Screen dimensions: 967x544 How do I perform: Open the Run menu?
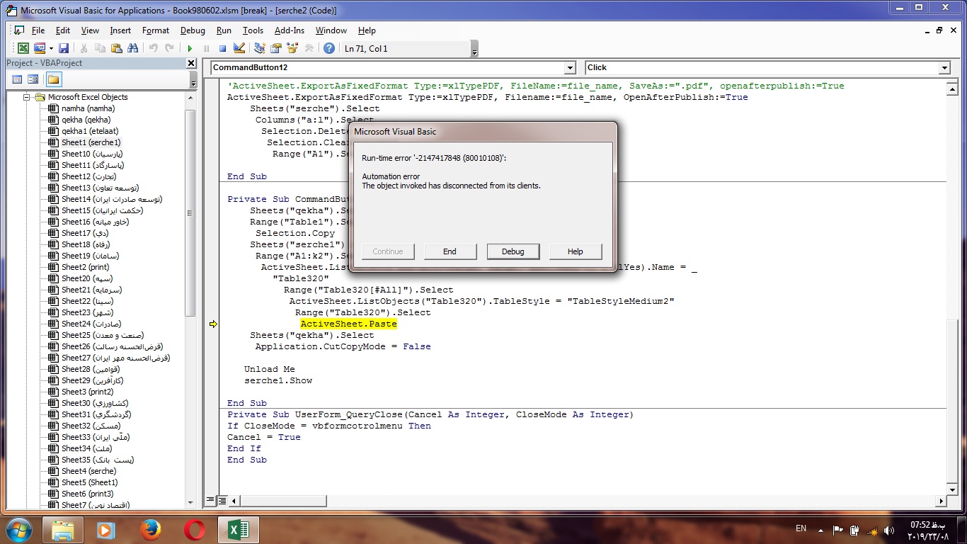[224, 30]
